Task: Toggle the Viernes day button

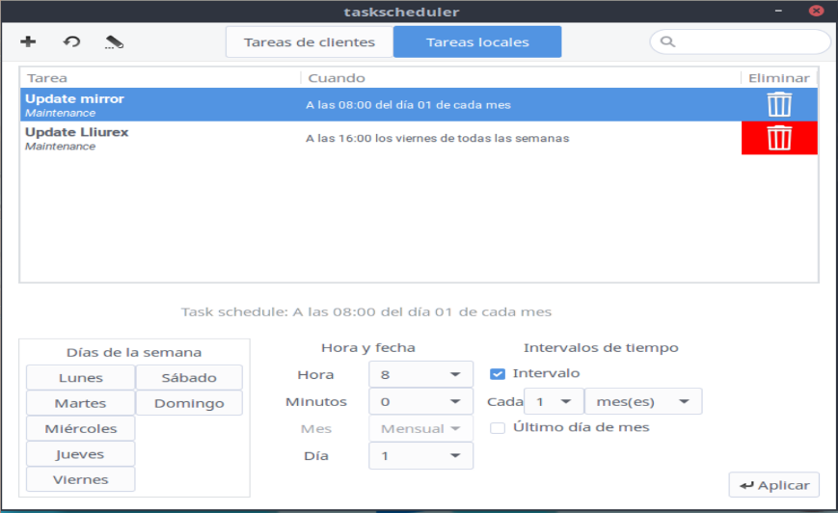Action: click(x=81, y=479)
